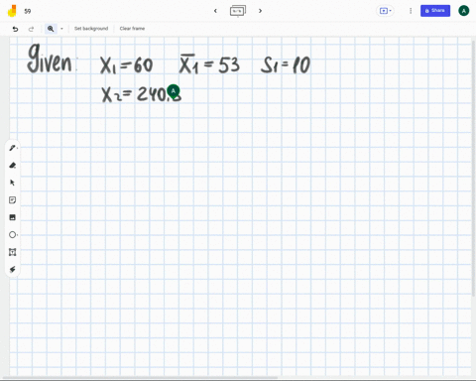The image size is (476, 381).
Task: Open the zoom level dropdown arrow
Action: tap(61, 29)
